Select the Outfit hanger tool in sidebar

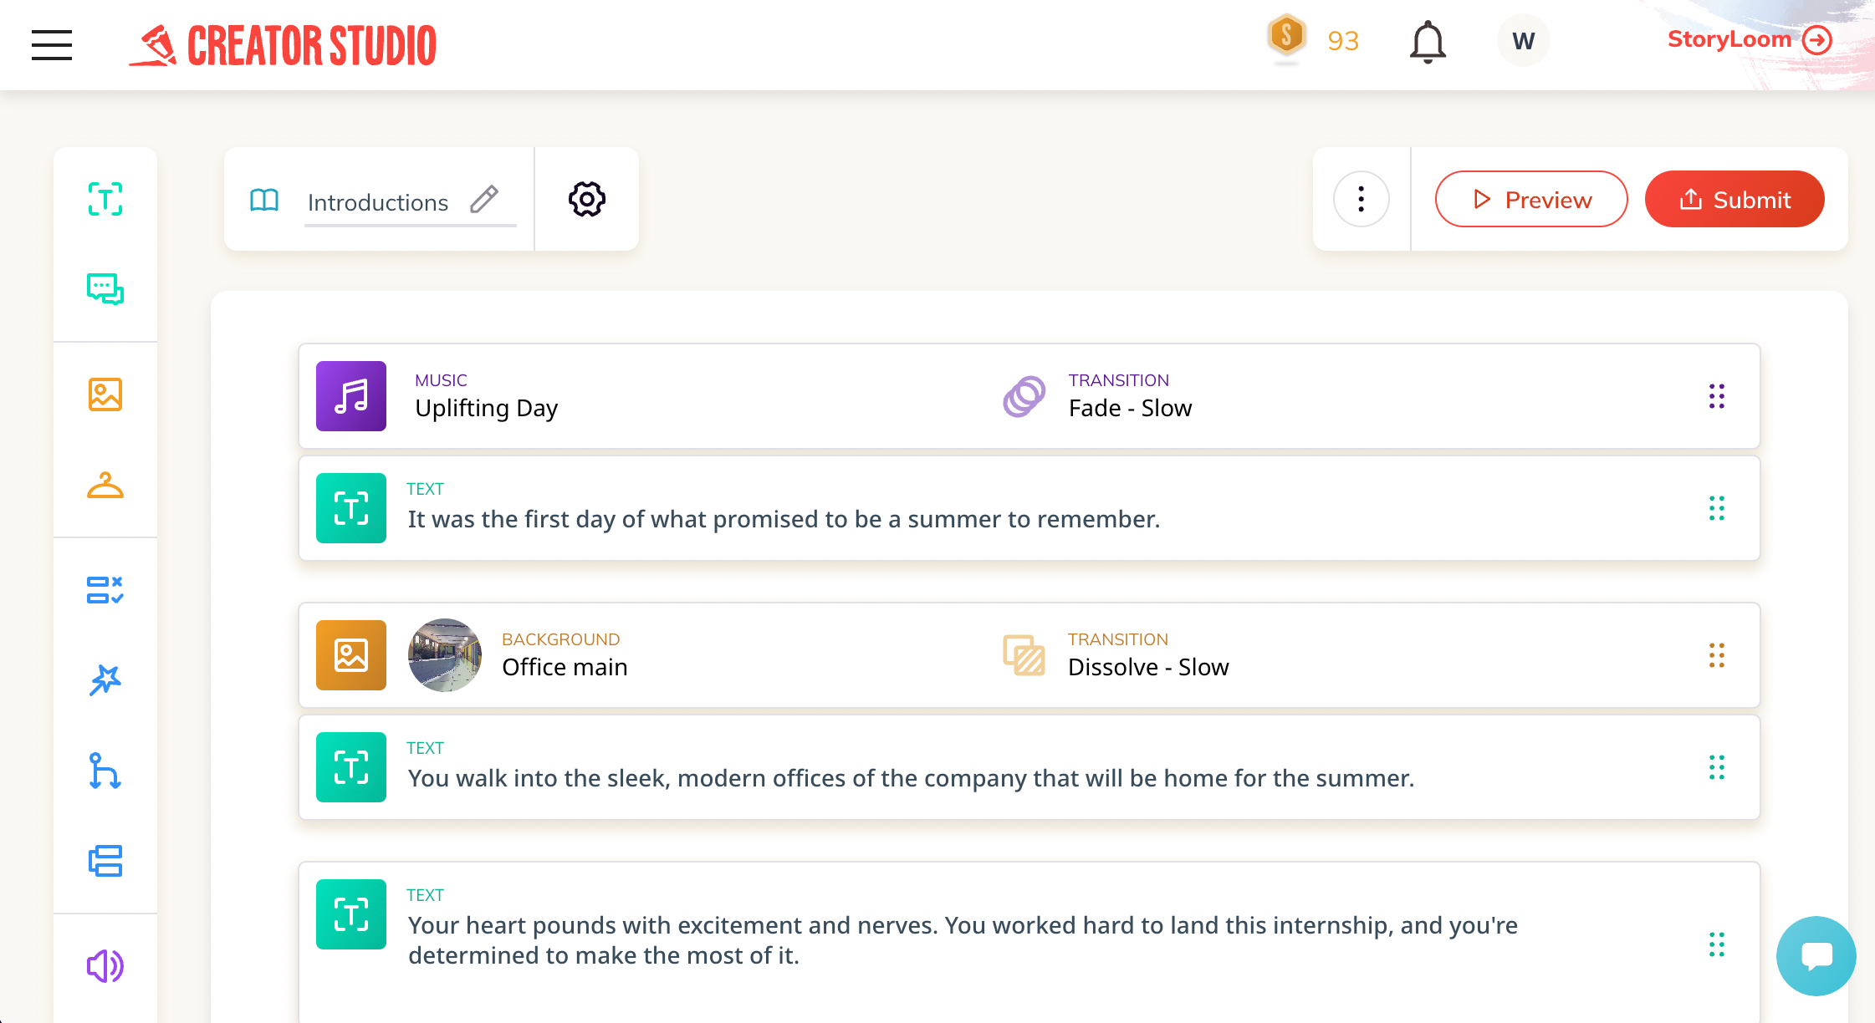pos(105,485)
